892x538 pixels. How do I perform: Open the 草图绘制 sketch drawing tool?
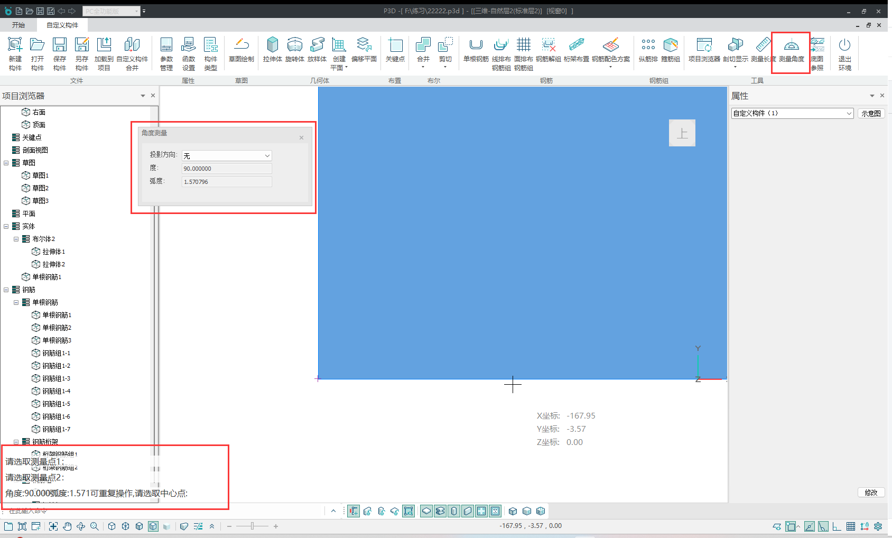(x=241, y=51)
